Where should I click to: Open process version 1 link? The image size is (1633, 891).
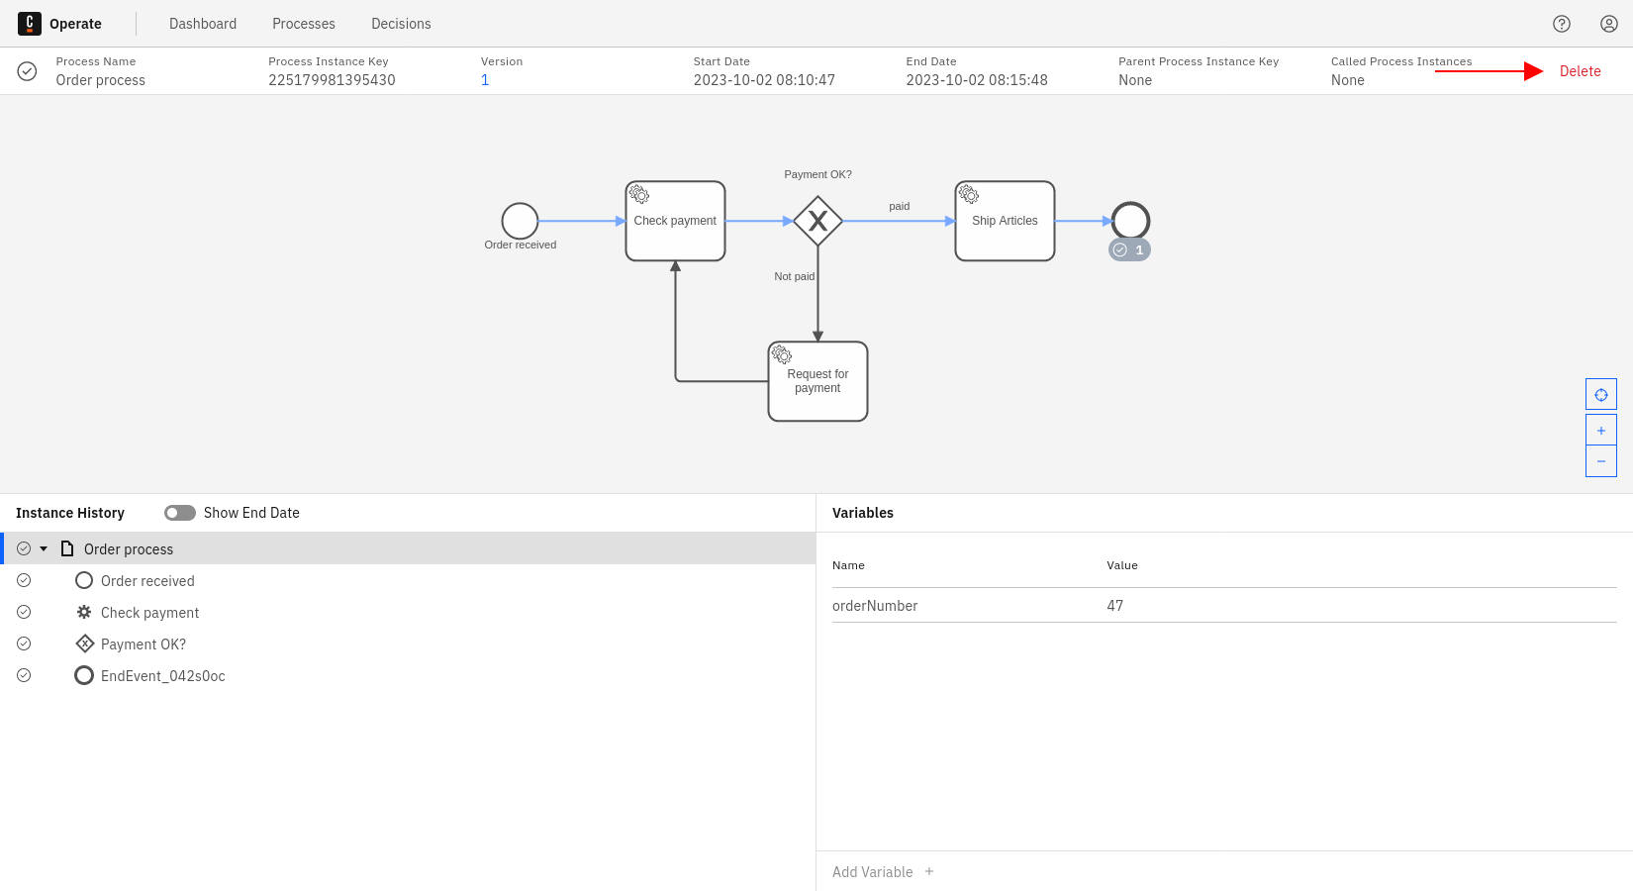pyautogui.click(x=485, y=80)
